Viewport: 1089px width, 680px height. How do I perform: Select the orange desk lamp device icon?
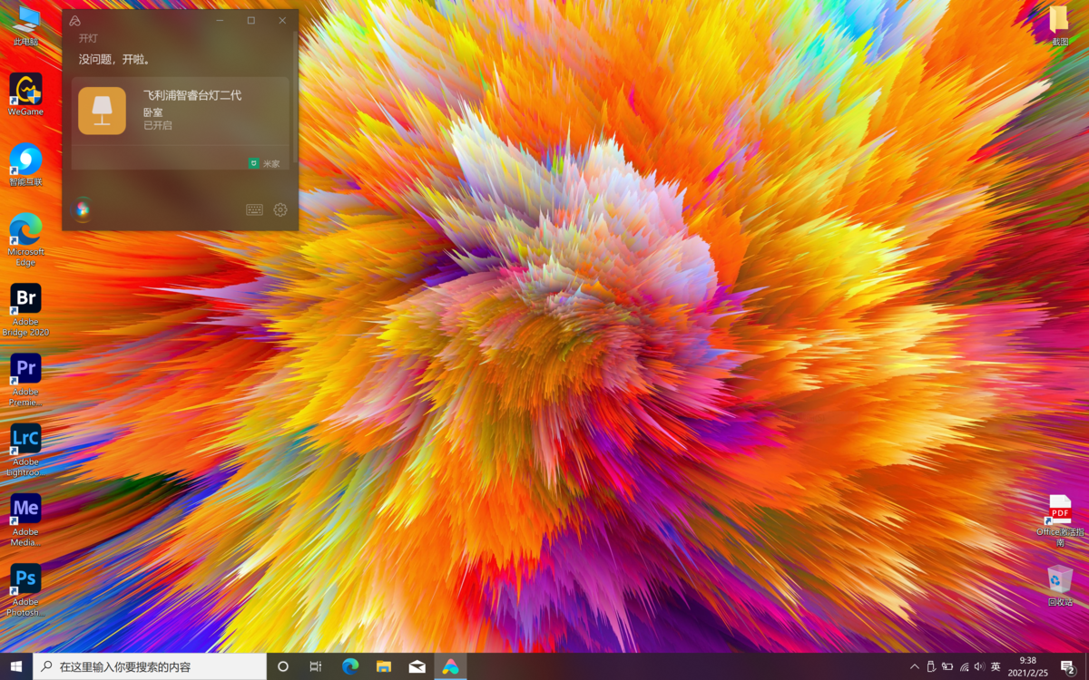102,111
